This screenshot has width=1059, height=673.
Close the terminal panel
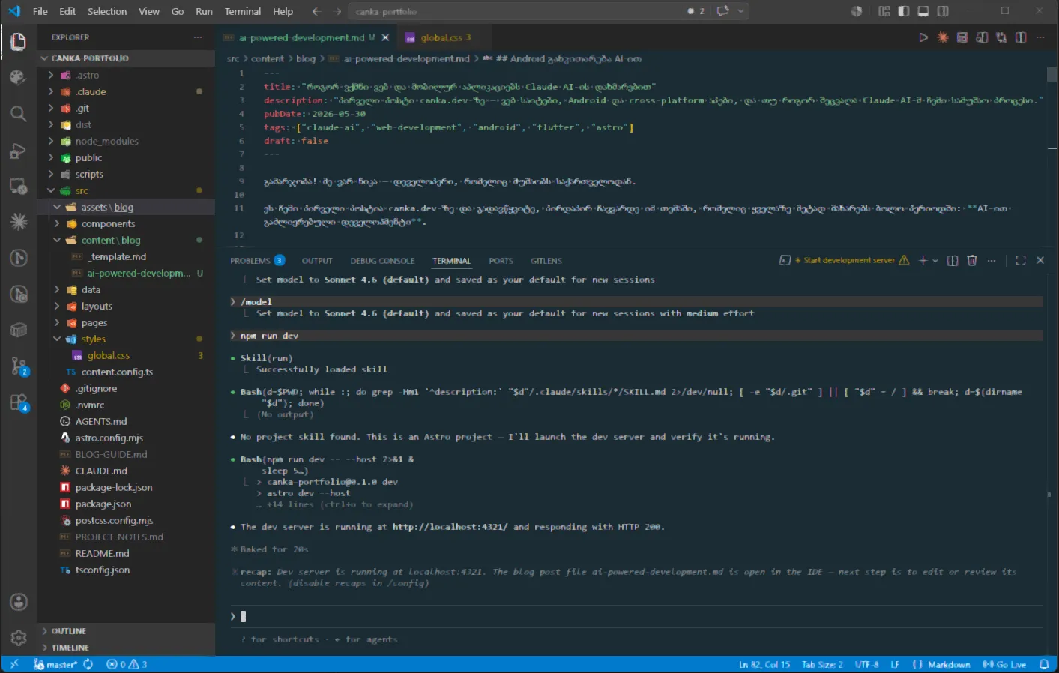[1040, 260]
